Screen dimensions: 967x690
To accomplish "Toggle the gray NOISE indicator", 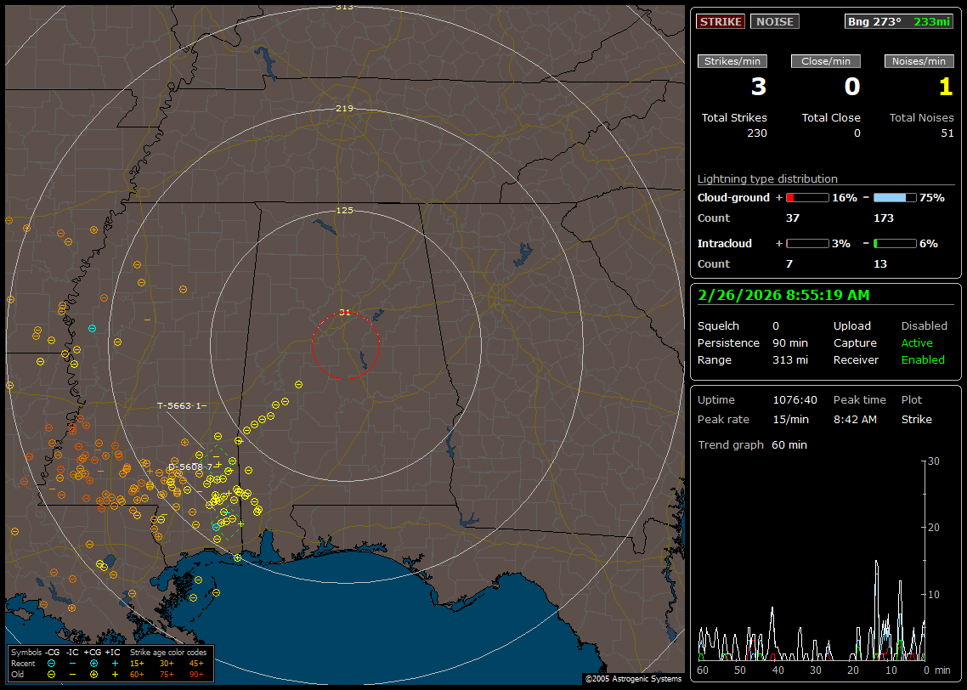I will [774, 22].
